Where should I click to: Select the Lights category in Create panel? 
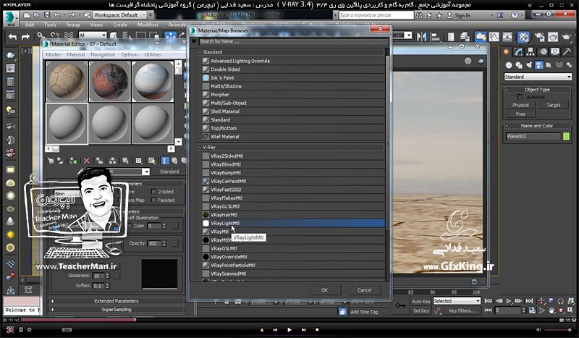tap(529, 65)
